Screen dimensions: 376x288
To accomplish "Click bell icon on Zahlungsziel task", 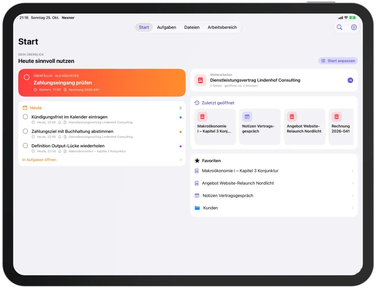I will click(x=60, y=137).
